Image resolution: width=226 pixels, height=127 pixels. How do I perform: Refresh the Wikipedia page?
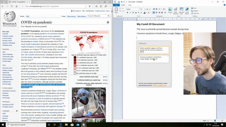pos(12,6)
